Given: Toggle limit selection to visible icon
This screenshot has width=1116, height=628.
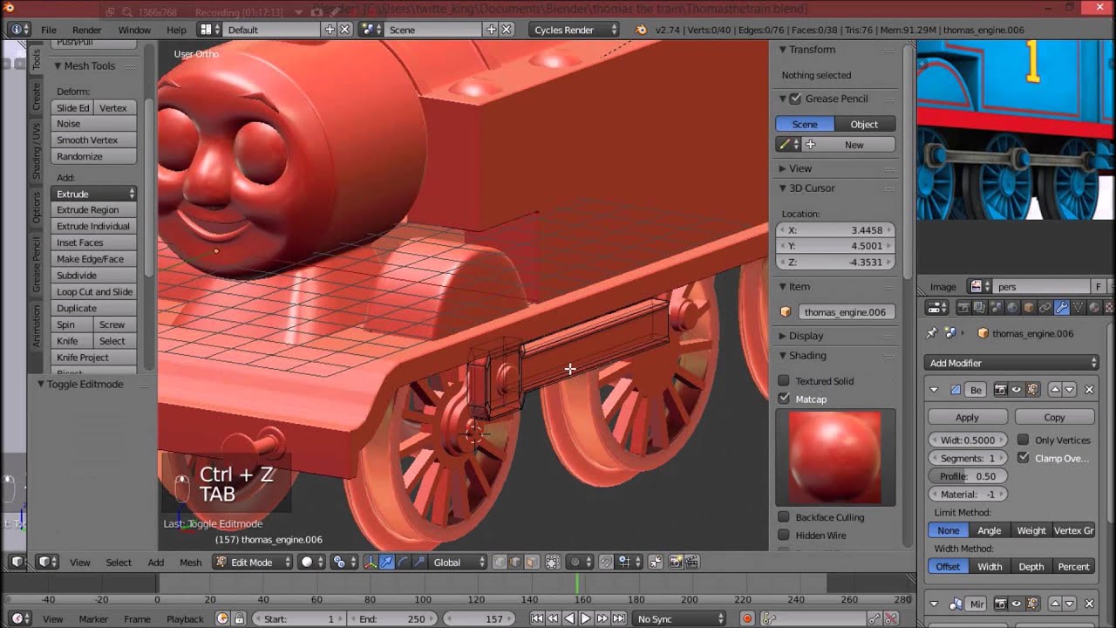Looking at the screenshot, I should [552, 563].
